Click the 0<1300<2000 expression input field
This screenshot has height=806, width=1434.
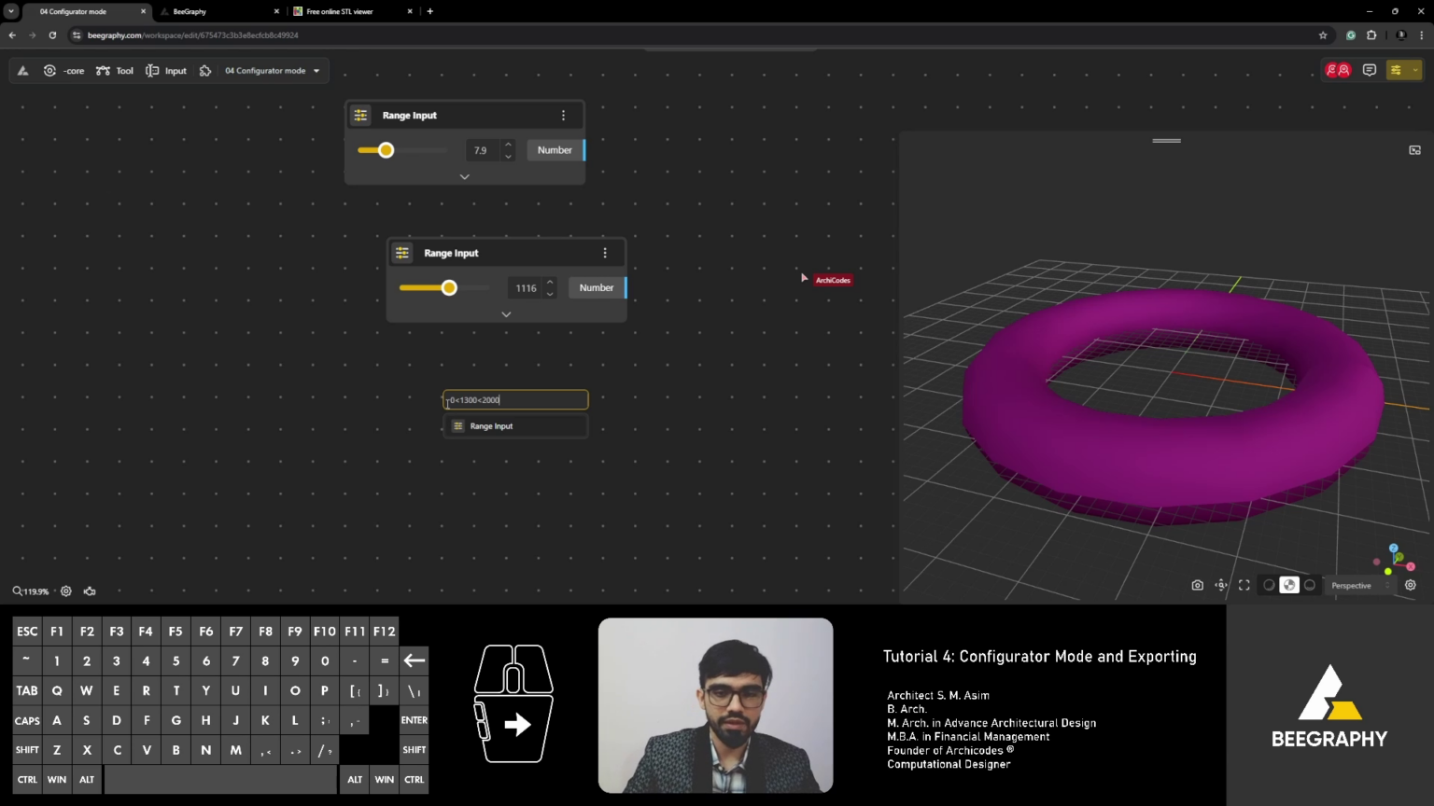(x=515, y=399)
